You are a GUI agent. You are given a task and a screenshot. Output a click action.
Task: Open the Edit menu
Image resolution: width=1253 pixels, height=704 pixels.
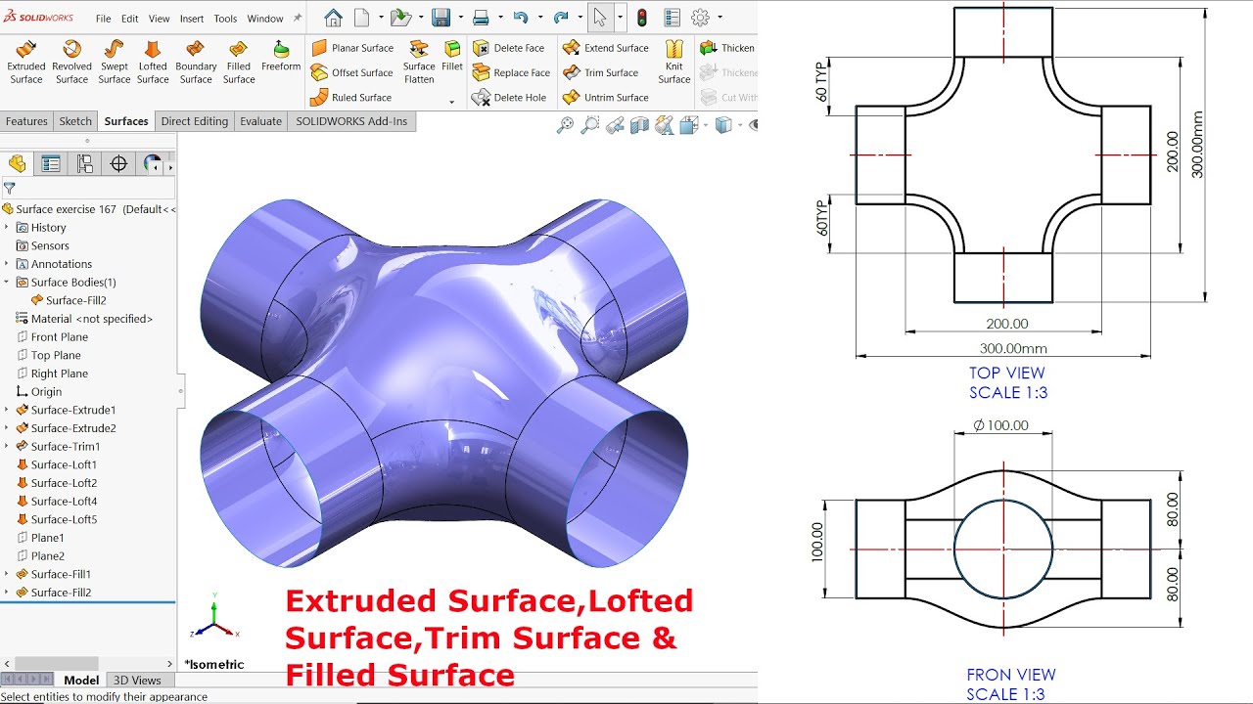click(x=129, y=19)
